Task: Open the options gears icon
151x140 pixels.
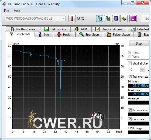Action: click(124, 19)
